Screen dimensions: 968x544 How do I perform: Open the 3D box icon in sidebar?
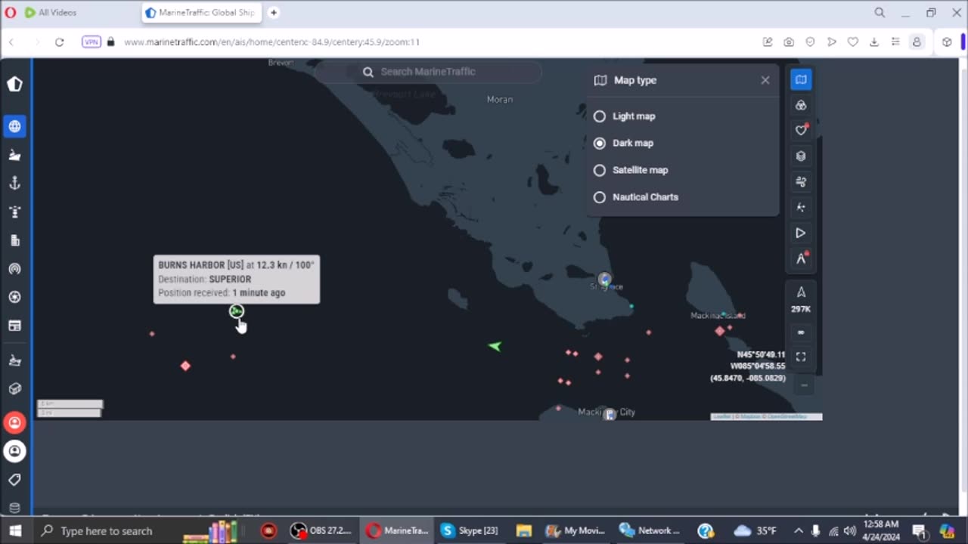tap(15, 388)
